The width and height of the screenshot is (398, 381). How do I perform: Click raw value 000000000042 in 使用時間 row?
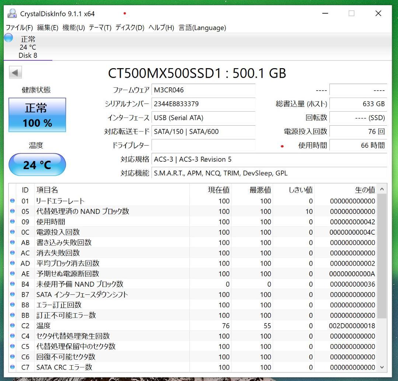[353, 222]
